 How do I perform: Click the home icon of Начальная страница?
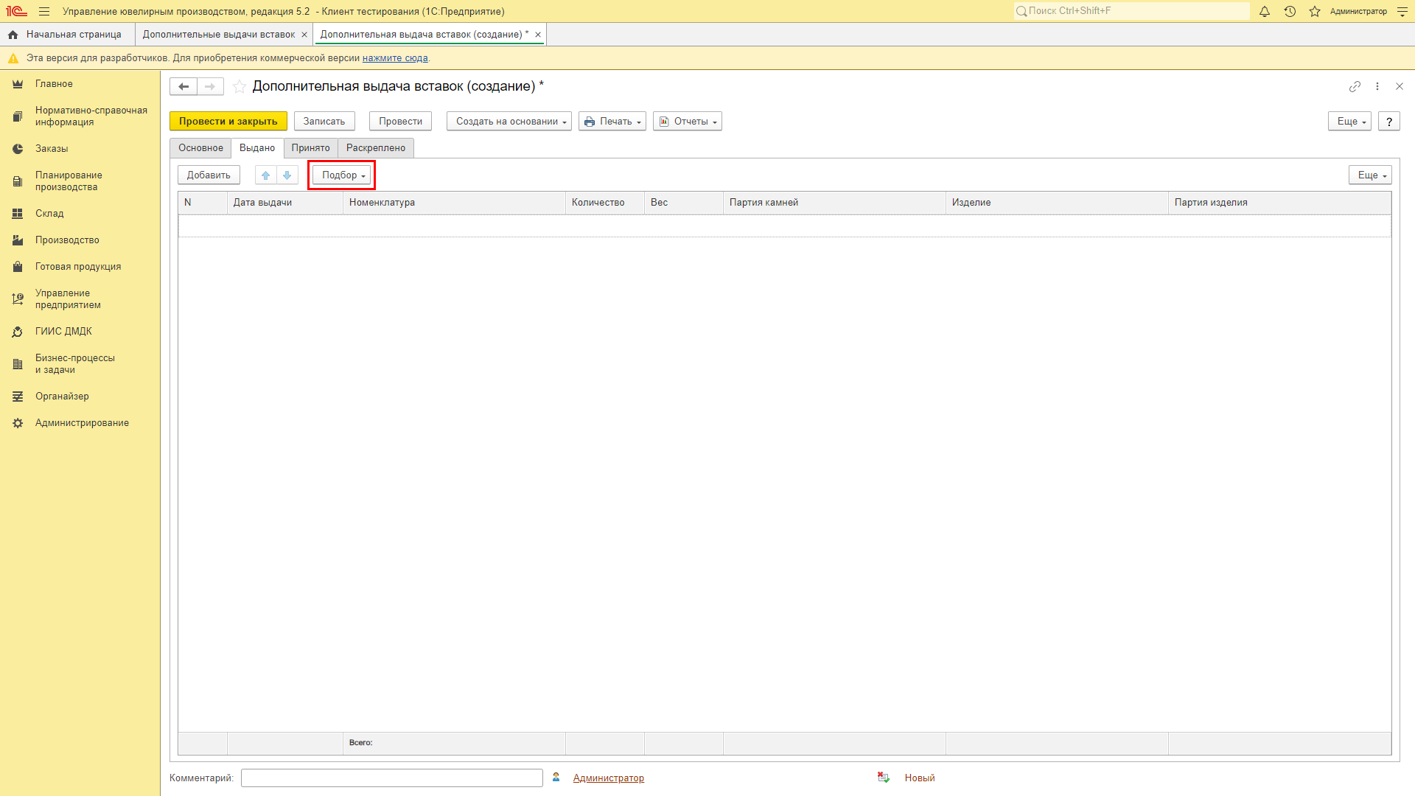[13, 35]
